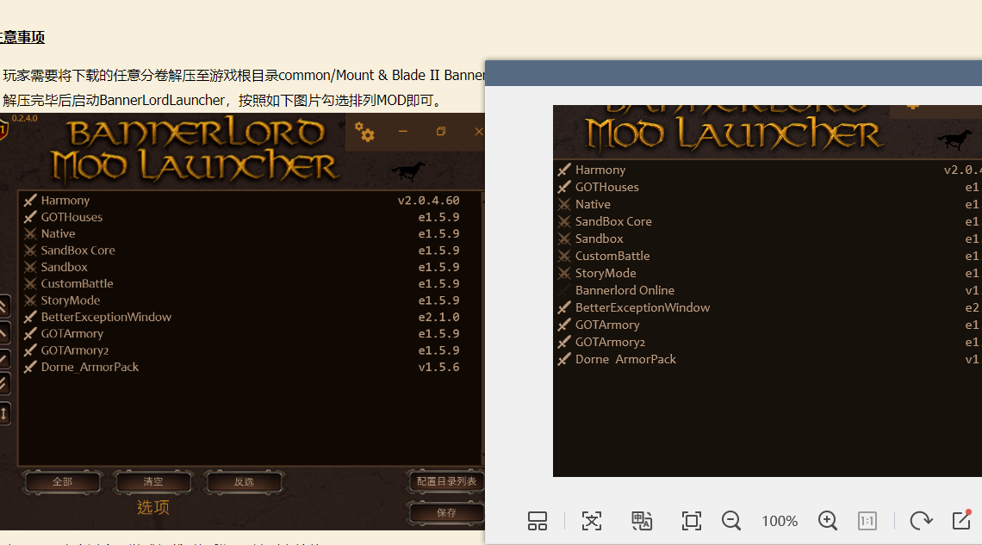Select Dorne ArmorPack name in viewer image list
Image resolution: width=982 pixels, height=545 pixels.
tap(625, 359)
